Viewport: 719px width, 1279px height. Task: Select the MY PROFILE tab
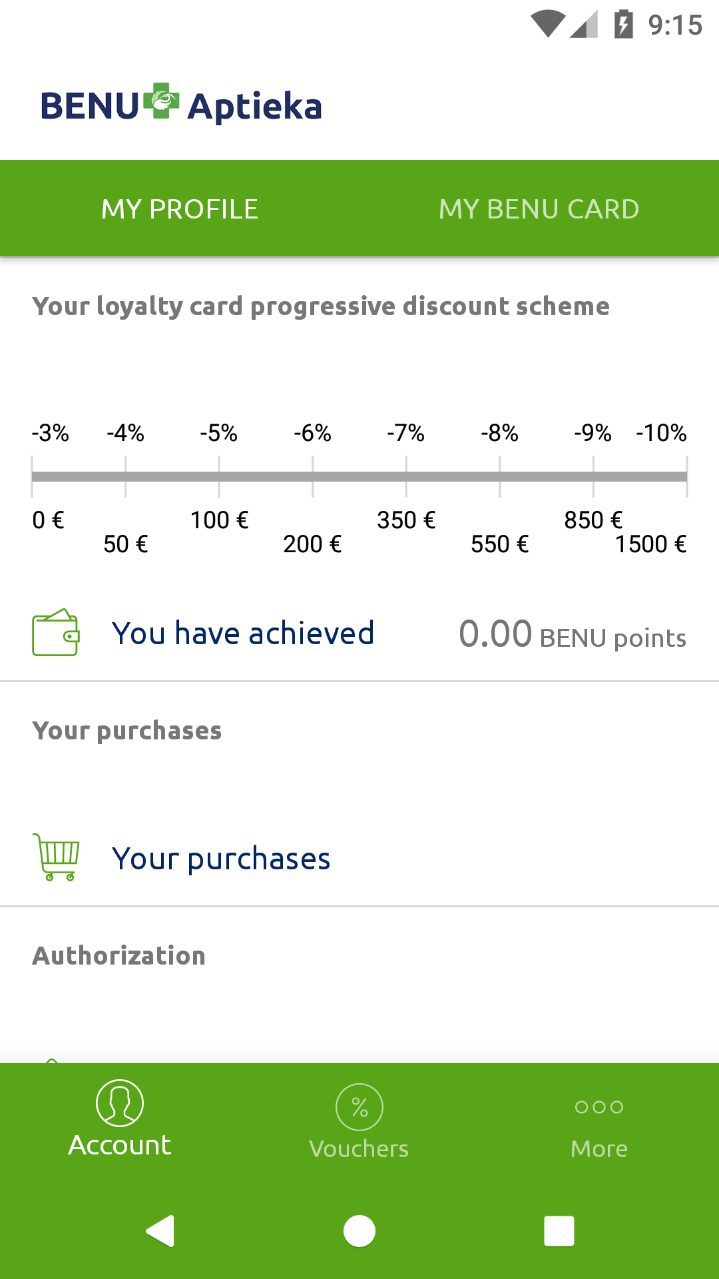pyautogui.click(x=180, y=209)
